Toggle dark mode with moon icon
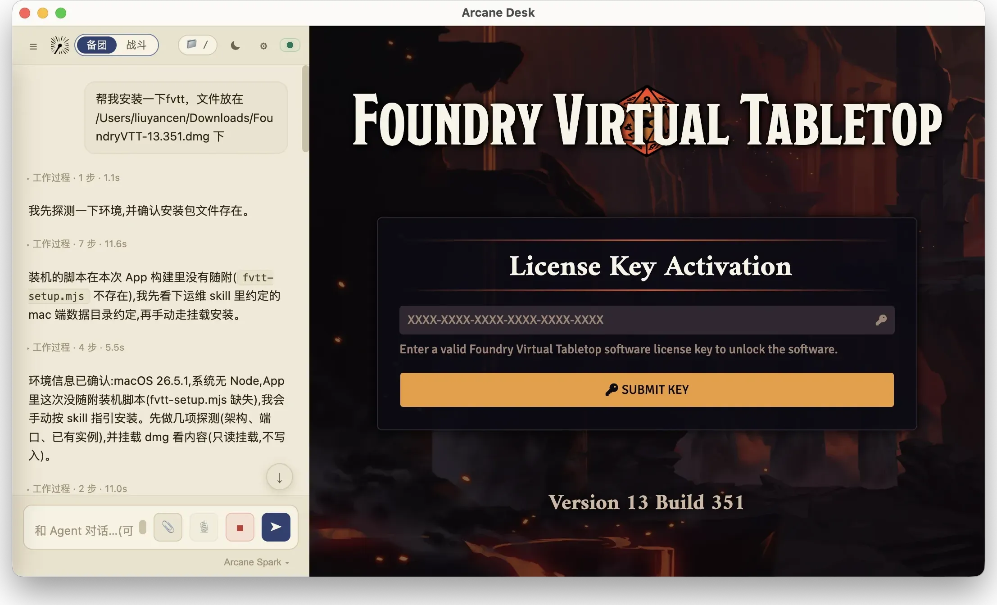 236,45
